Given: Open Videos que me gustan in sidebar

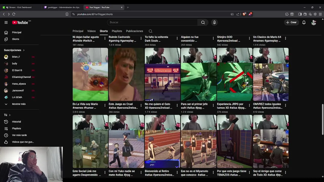Looking at the screenshot, I should tap(19, 142).
